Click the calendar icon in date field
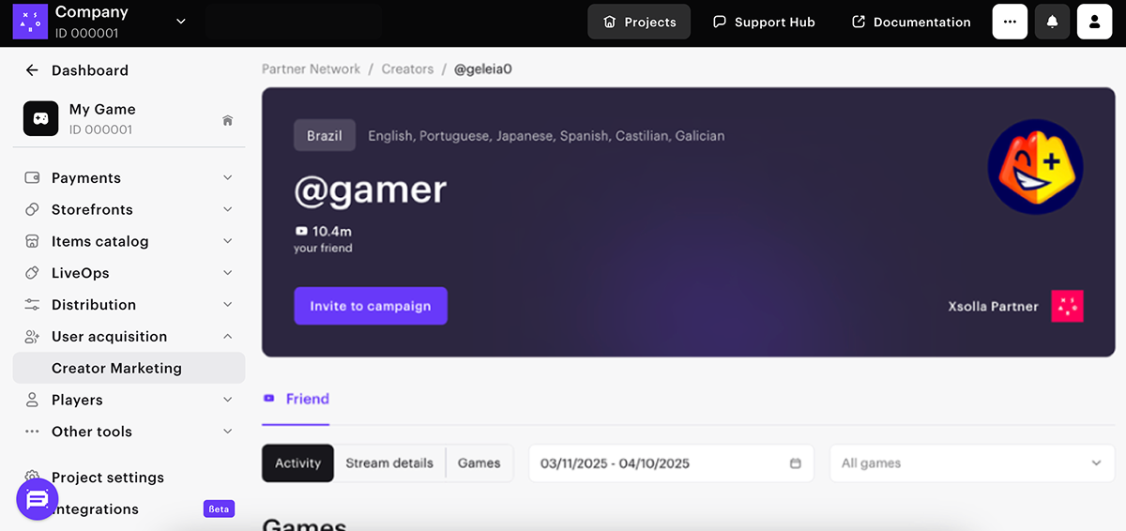 click(796, 463)
